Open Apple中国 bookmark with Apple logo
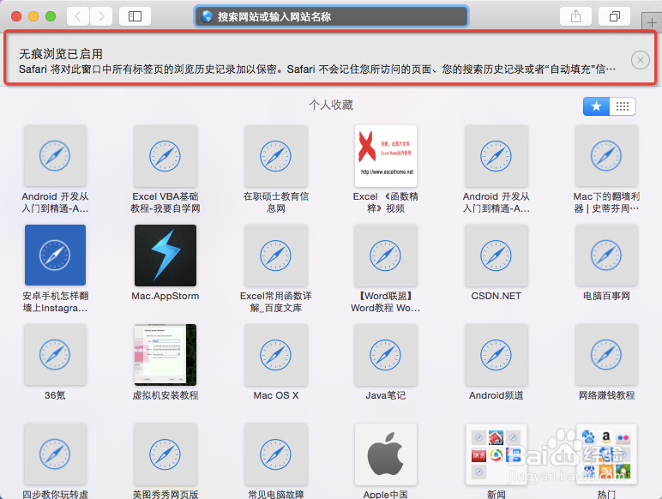Screen dimensions: 662x499 tap(386, 461)
